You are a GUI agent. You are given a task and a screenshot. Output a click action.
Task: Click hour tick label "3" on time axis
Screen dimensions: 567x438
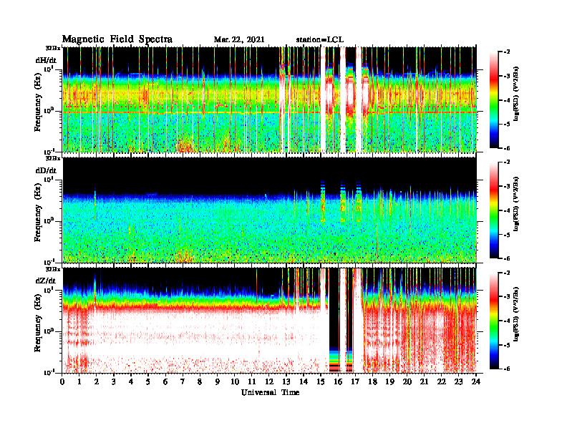pyautogui.click(x=114, y=381)
